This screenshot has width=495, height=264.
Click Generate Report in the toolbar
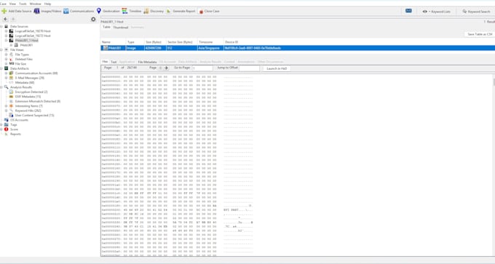coord(181,11)
